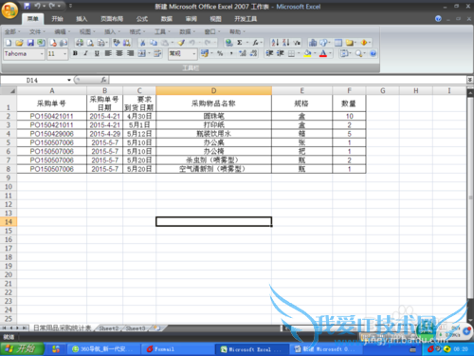474x356 pixels.
Task: Open the 格式 classic menu
Action: tap(137, 31)
